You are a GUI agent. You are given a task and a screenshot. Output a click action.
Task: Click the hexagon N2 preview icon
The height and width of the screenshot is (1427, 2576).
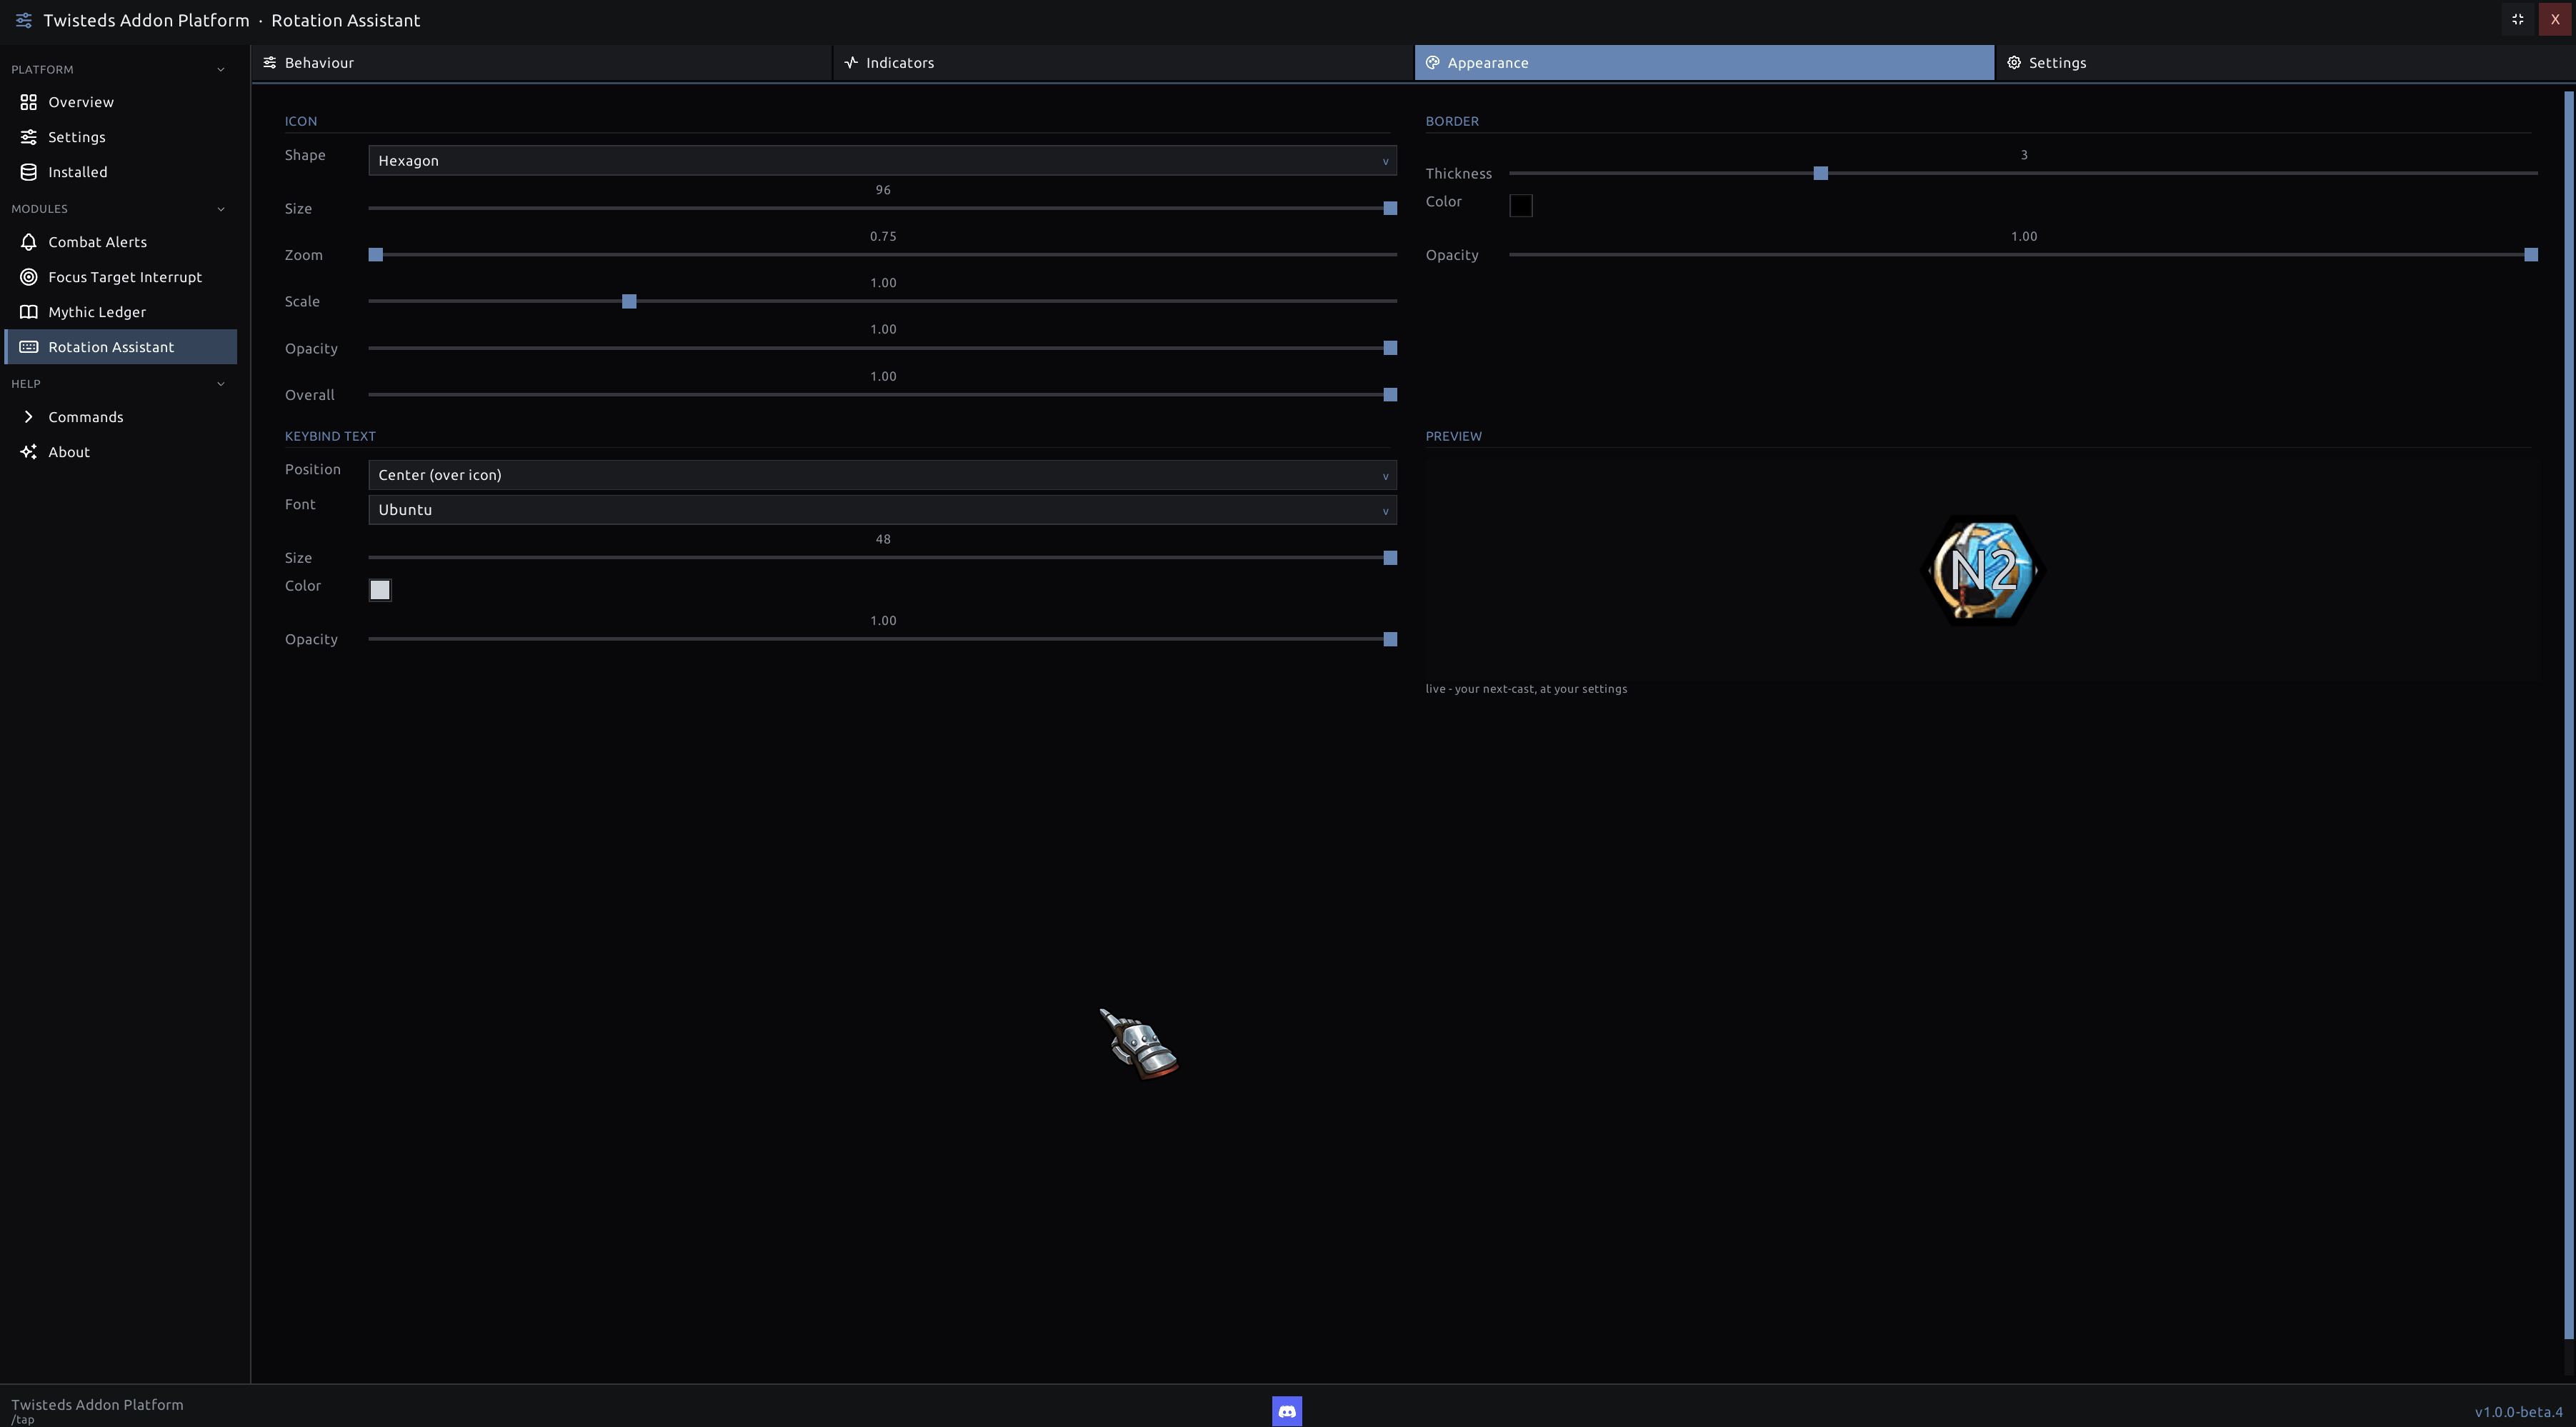pos(1983,570)
